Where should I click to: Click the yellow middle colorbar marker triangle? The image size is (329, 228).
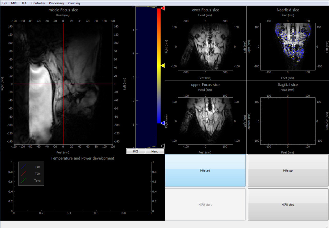pos(163,66)
